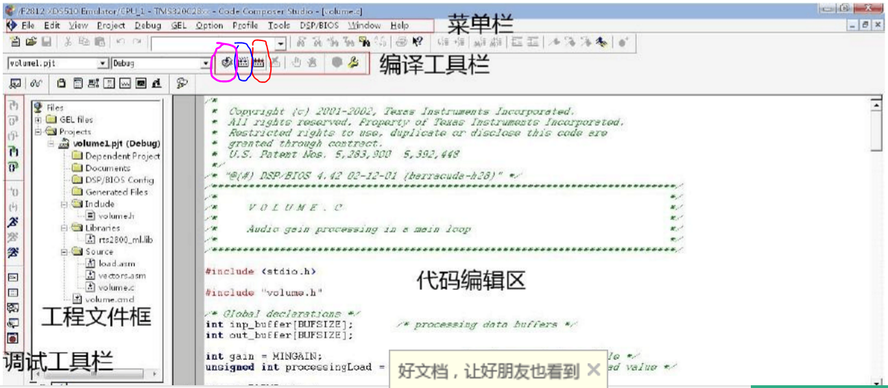The image size is (888, 388).
Task: Close the 好文档 share popup with X
Action: point(594,370)
